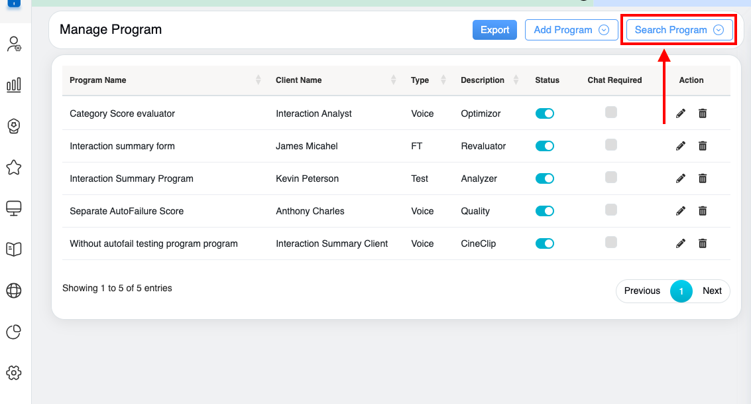
Task: Go to Next page of entries
Action: (x=712, y=291)
